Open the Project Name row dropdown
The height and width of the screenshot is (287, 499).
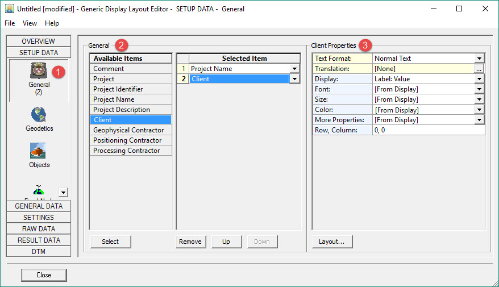tap(295, 69)
